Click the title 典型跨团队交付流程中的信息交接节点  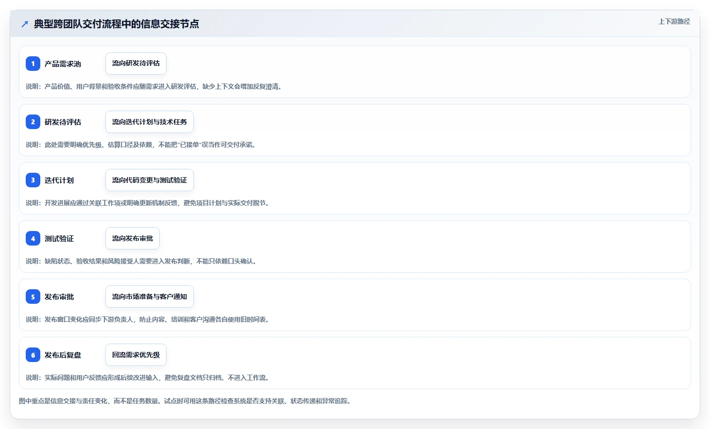coord(117,24)
